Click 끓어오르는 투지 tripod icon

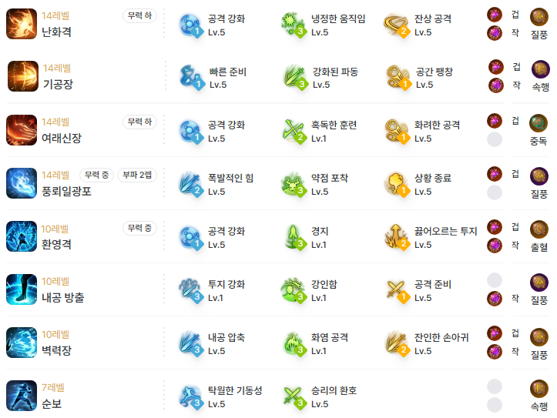point(396,237)
